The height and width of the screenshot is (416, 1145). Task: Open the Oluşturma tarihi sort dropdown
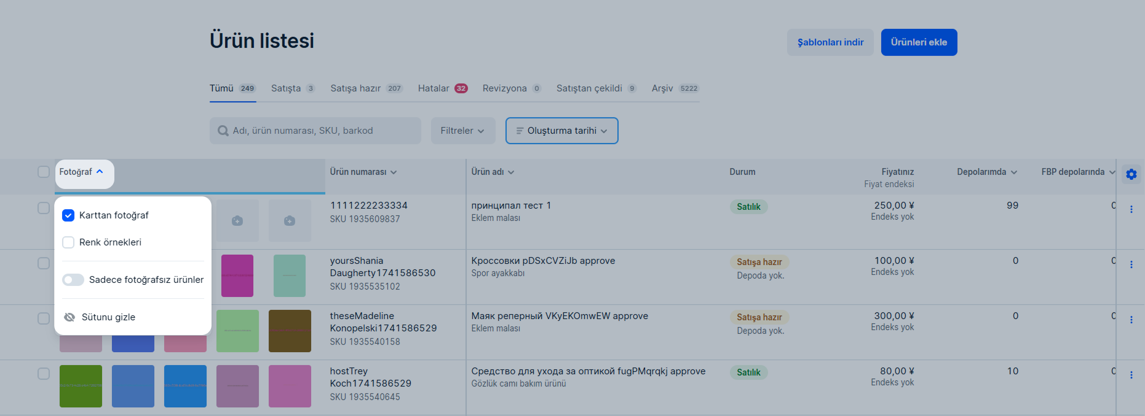tap(561, 131)
